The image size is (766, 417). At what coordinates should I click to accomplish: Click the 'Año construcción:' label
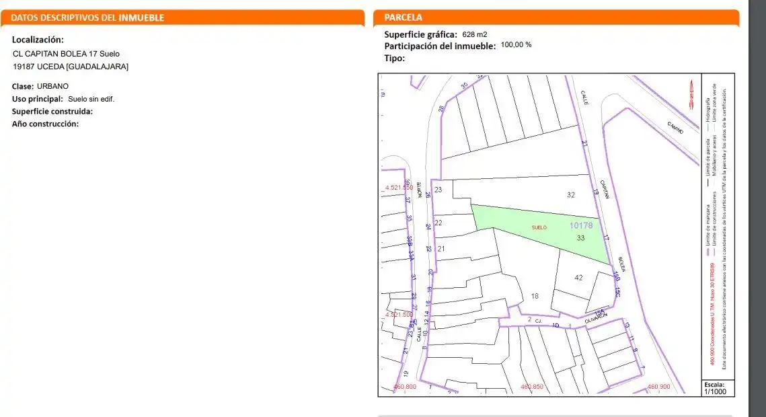pos(45,124)
